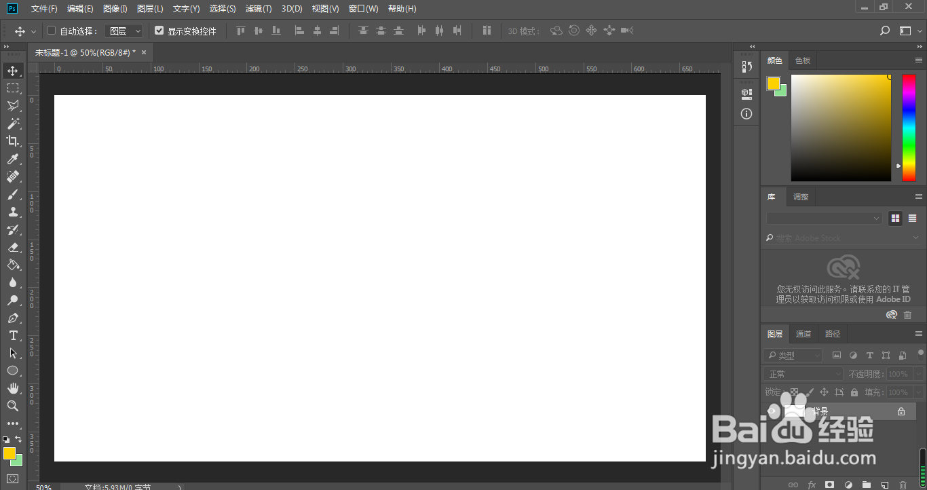Select the Eyedropper tool
The image size is (927, 490).
pyautogui.click(x=13, y=159)
